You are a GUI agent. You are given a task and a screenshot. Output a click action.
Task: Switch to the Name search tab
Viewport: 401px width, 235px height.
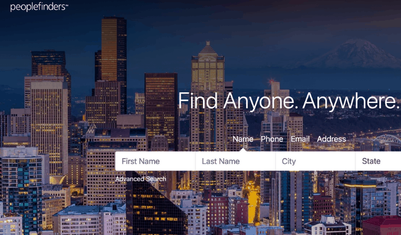243,139
